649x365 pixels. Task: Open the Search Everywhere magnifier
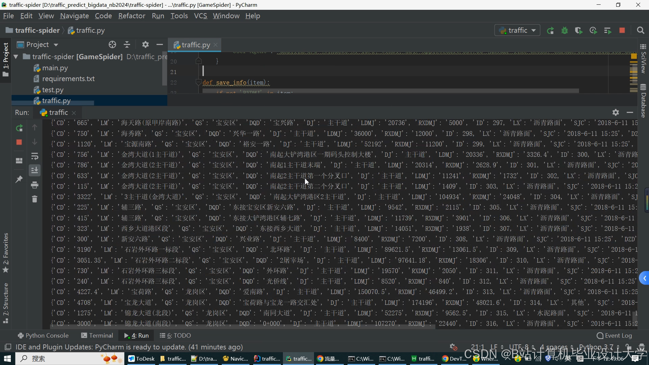coord(640,31)
